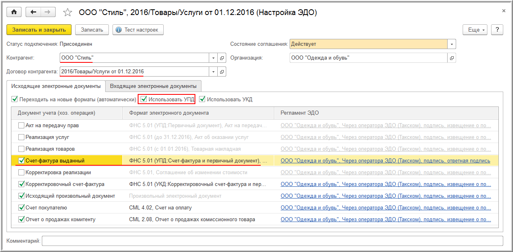Go to the home page icon
This screenshot has height=252, width=513.
tap(14, 12)
